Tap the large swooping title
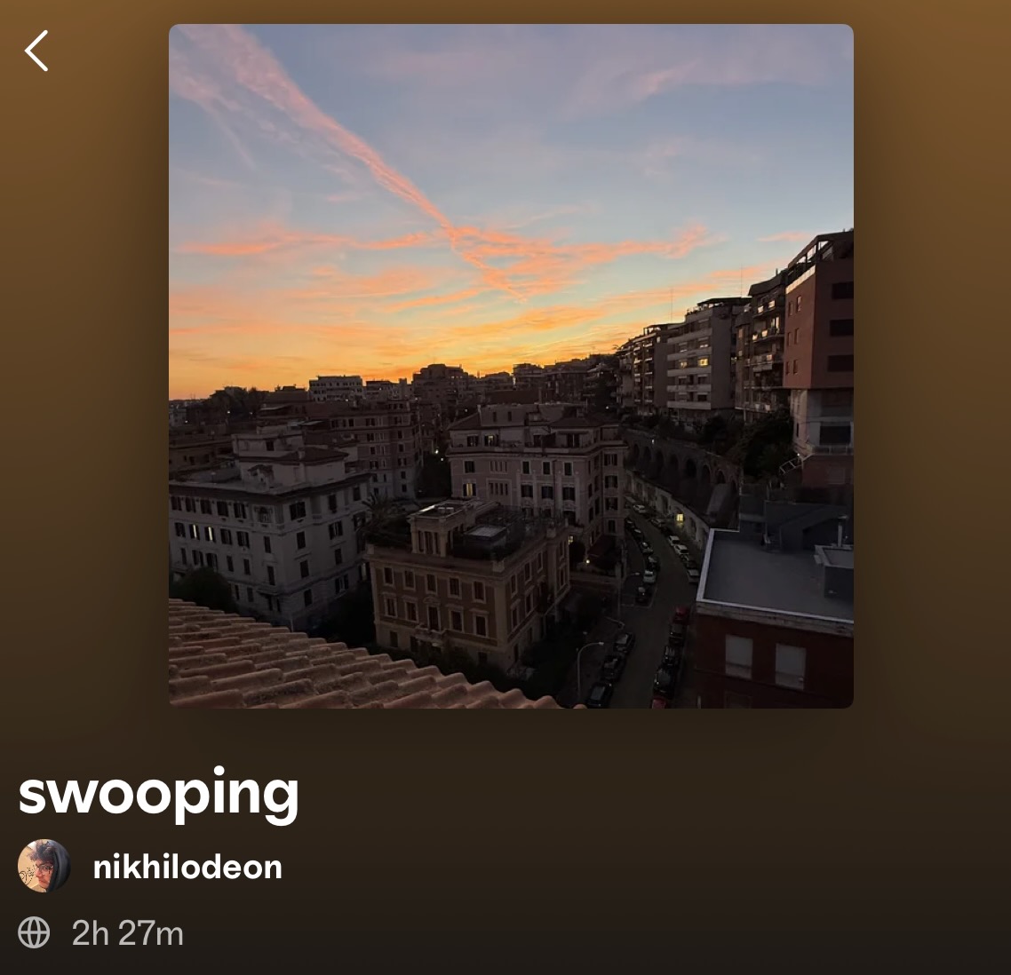 [x=159, y=794]
